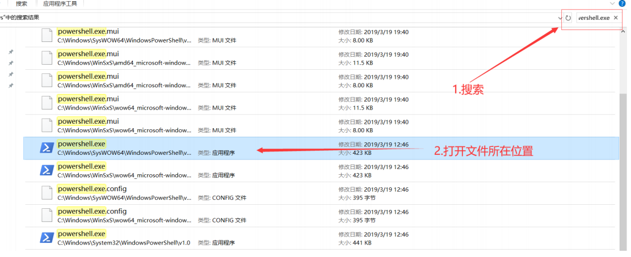Open the 搜索 ribbon tab
Screen dimensions: 631x257
click(x=22, y=3)
